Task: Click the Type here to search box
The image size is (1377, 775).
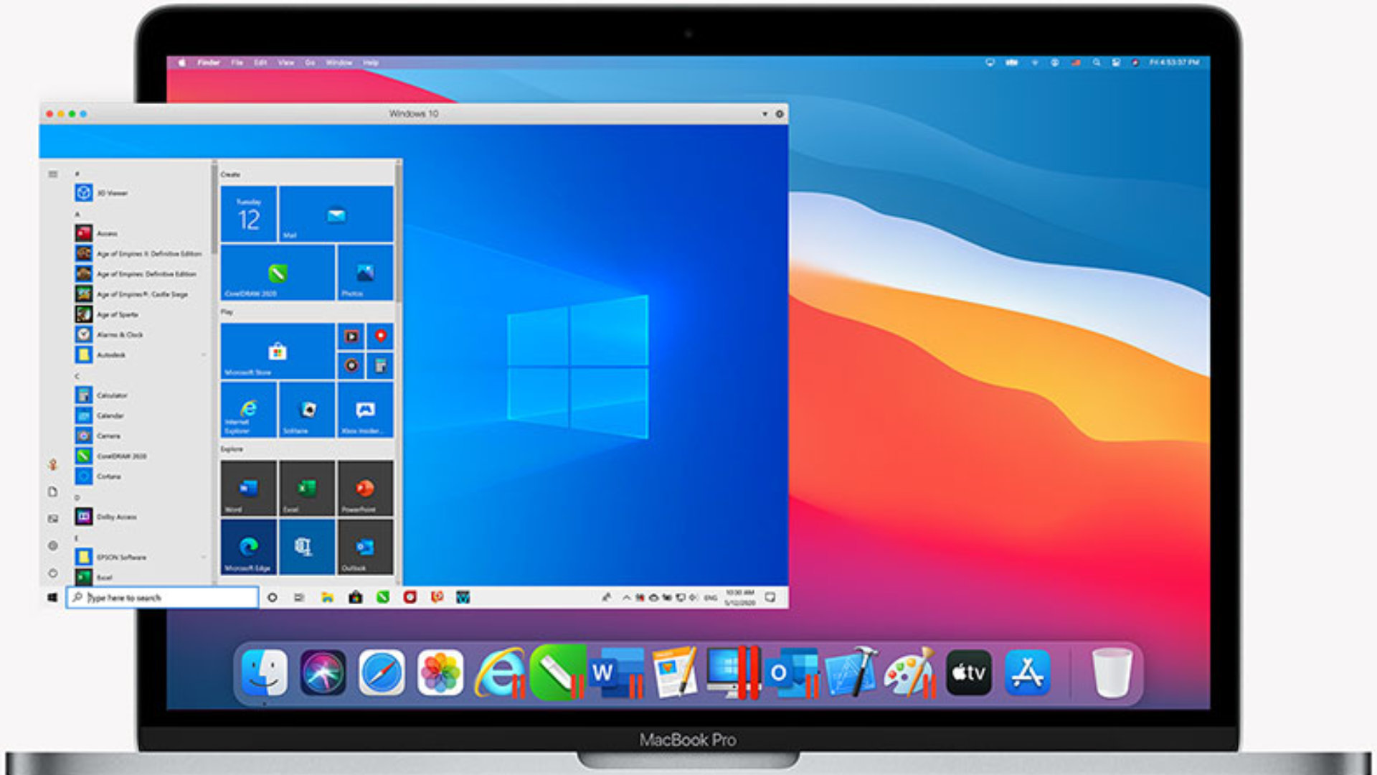Action: click(162, 597)
